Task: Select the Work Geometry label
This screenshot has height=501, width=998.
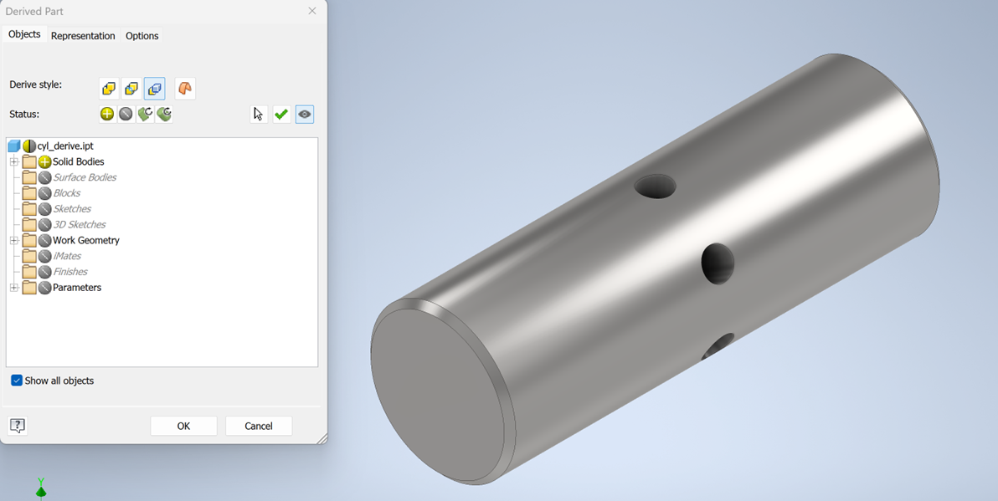Action: coord(86,240)
